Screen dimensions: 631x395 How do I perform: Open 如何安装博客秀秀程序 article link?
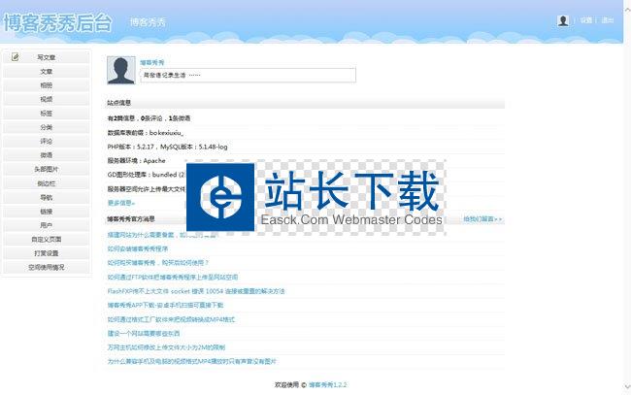138,249
